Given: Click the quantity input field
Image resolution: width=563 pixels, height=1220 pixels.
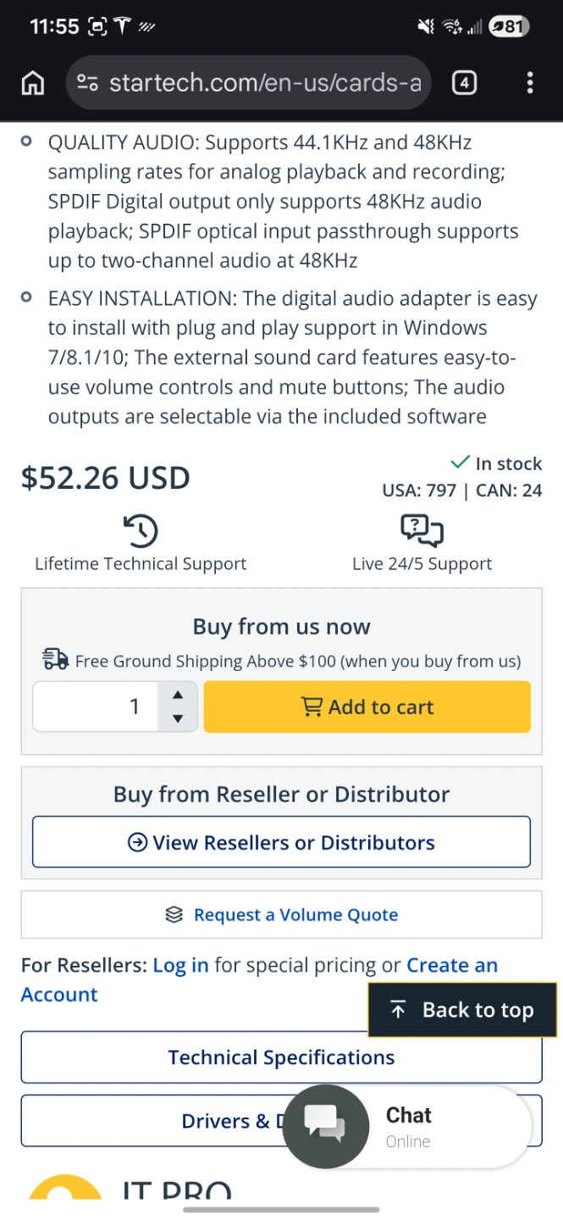Looking at the screenshot, I should [x=96, y=707].
